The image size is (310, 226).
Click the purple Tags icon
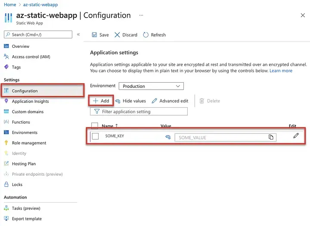click(6, 67)
